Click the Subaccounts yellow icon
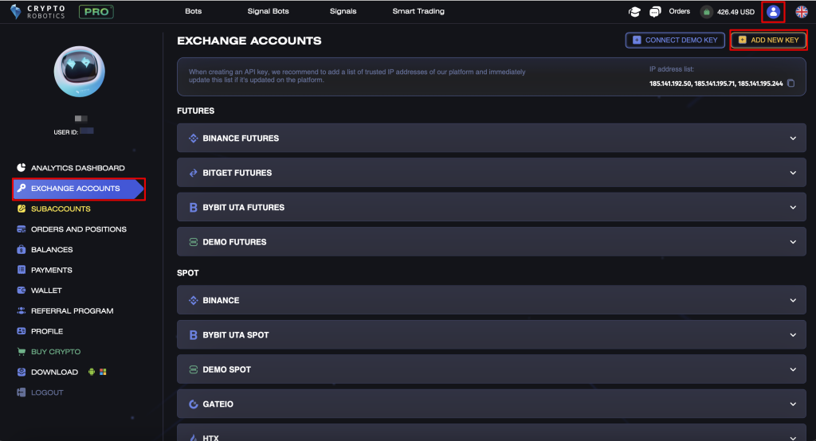 22,209
